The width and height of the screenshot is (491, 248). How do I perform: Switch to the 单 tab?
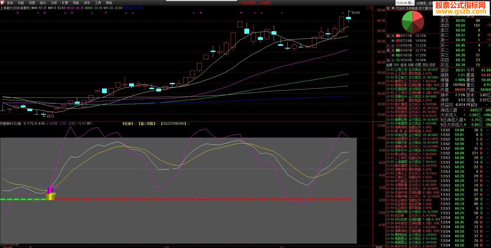[393, 8]
